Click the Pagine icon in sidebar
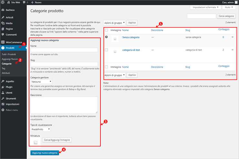Image resolution: width=239 pixels, height=159 pixels. point(3,29)
